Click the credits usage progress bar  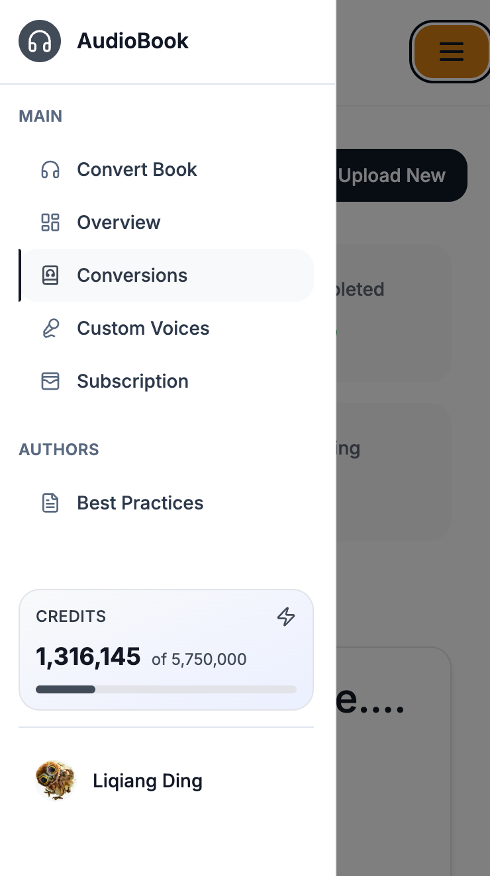166,689
